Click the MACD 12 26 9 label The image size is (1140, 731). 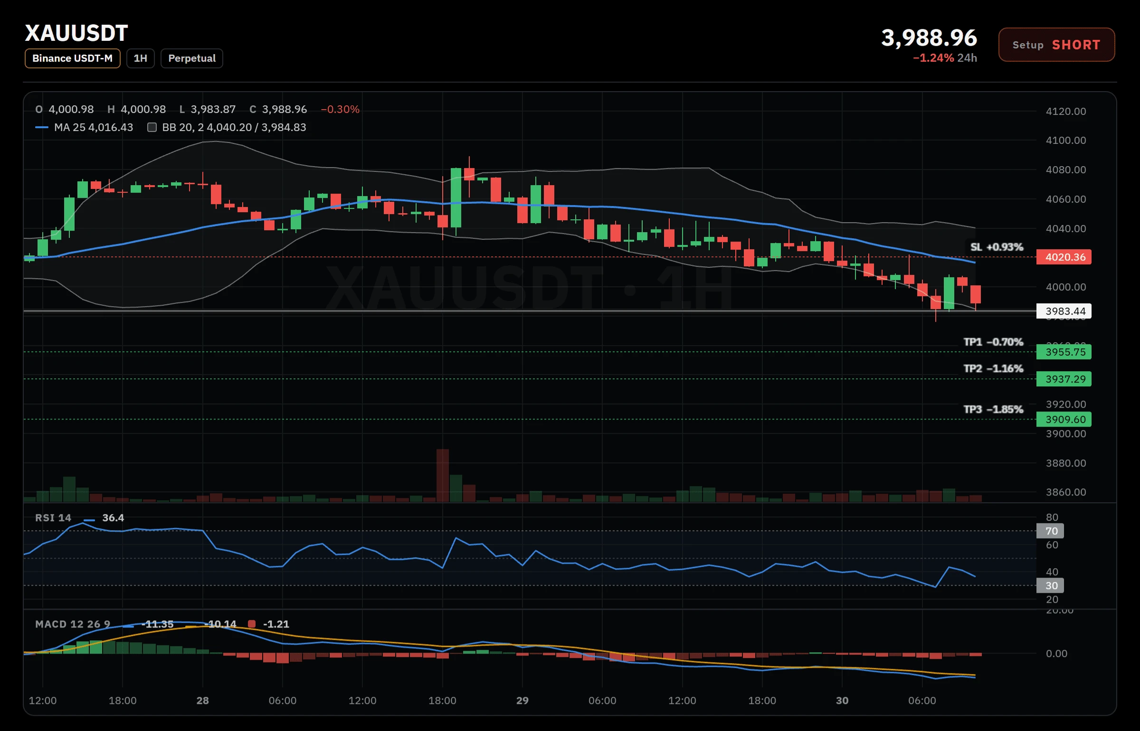[x=72, y=624]
